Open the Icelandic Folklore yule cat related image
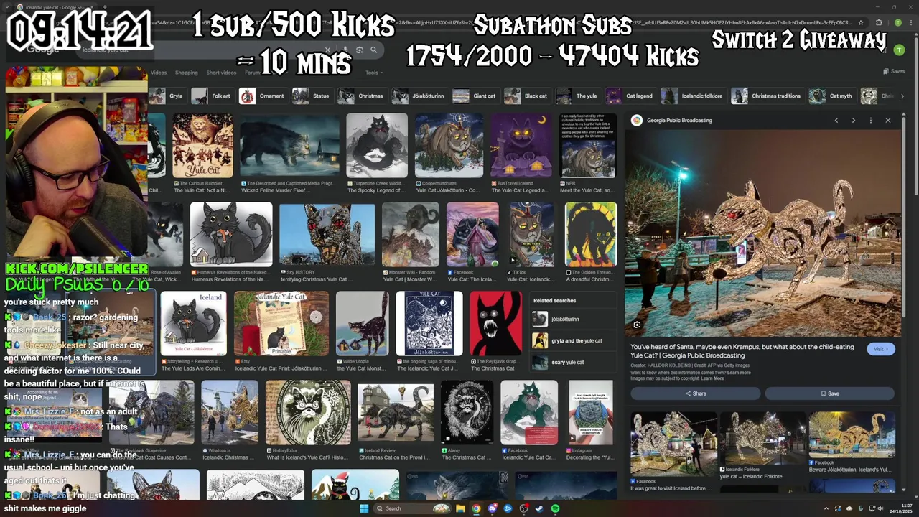 point(762,439)
